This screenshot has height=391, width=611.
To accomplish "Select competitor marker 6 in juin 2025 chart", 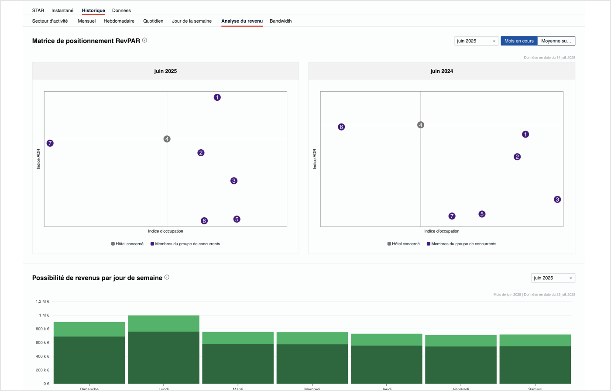I will point(204,221).
